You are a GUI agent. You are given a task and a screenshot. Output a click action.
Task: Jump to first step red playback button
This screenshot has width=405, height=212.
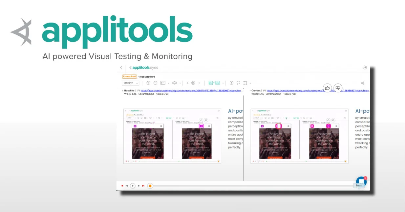122,186
